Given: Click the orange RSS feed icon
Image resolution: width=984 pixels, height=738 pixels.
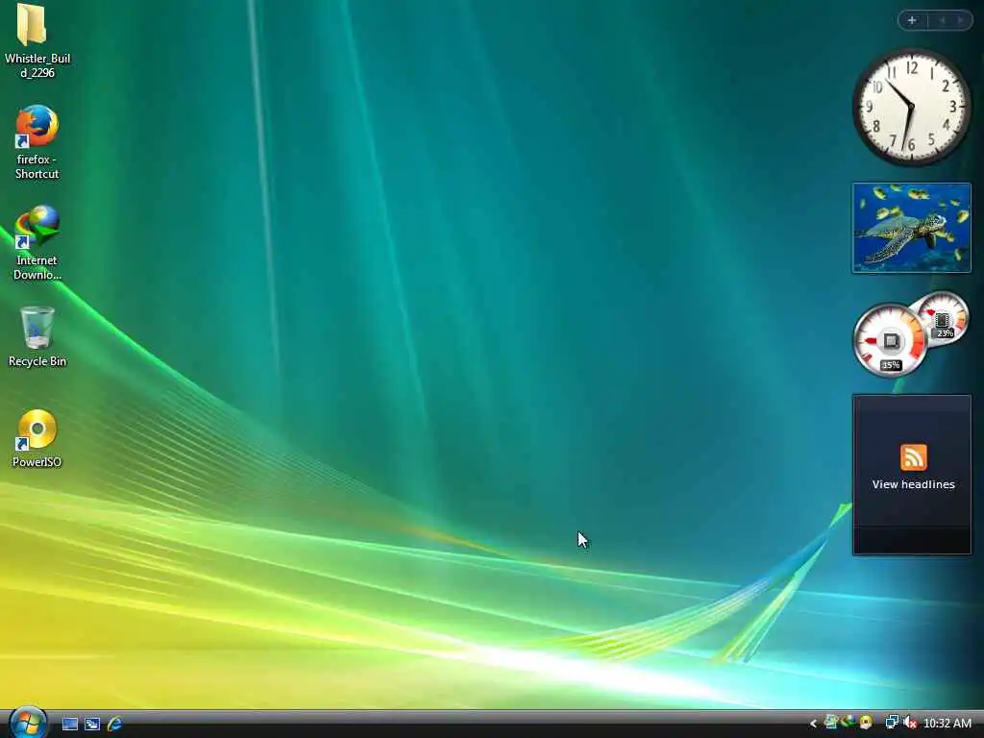Looking at the screenshot, I should click(x=913, y=456).
